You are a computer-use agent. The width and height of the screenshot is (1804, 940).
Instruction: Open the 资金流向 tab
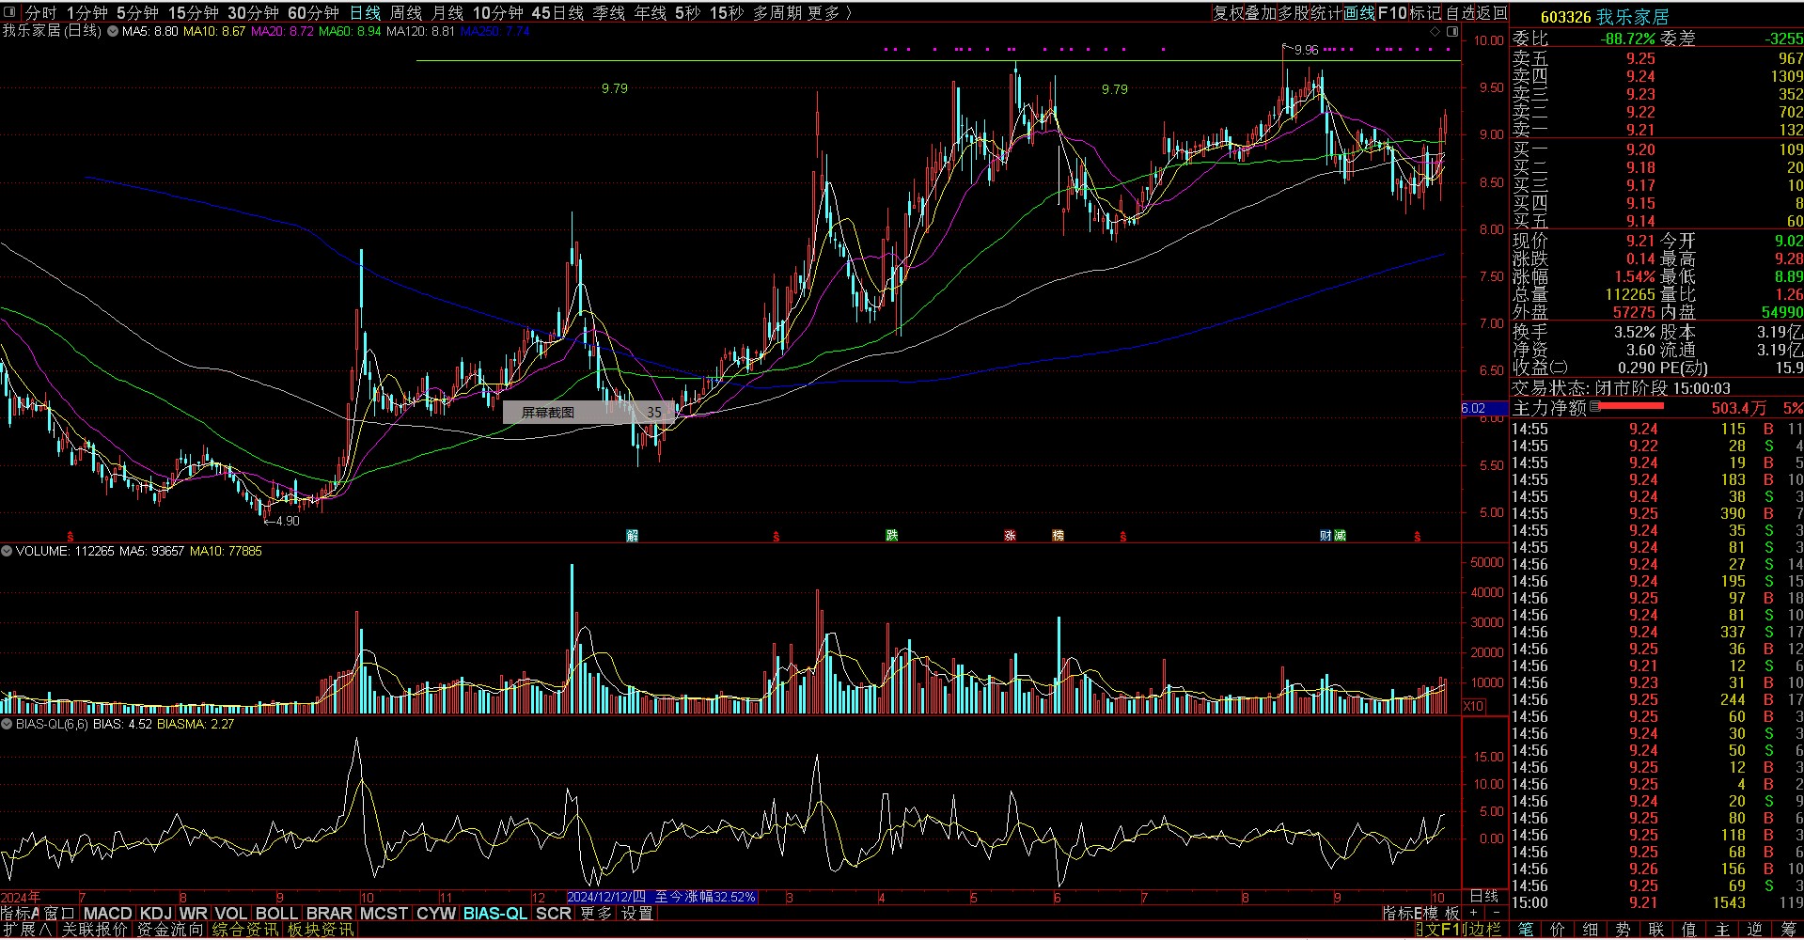click(170, 930)
